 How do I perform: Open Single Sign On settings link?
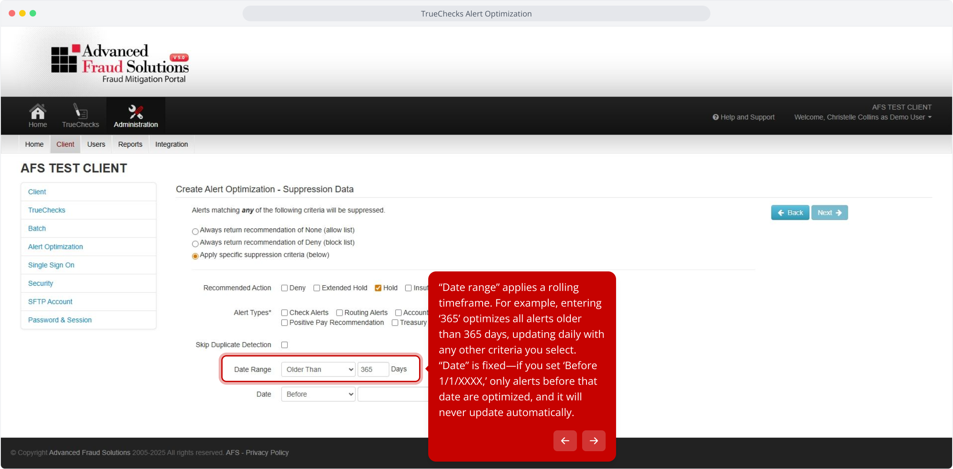(x=88, y=265)
